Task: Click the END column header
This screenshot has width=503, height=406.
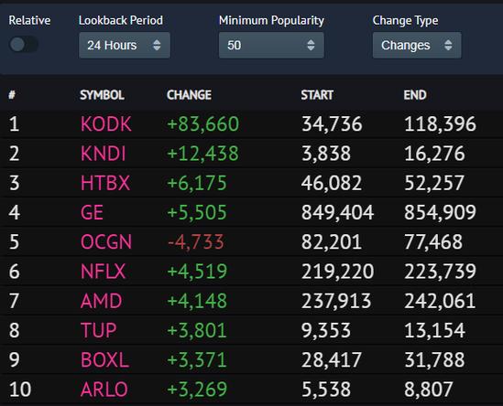Action: click(x=415, y=95)
